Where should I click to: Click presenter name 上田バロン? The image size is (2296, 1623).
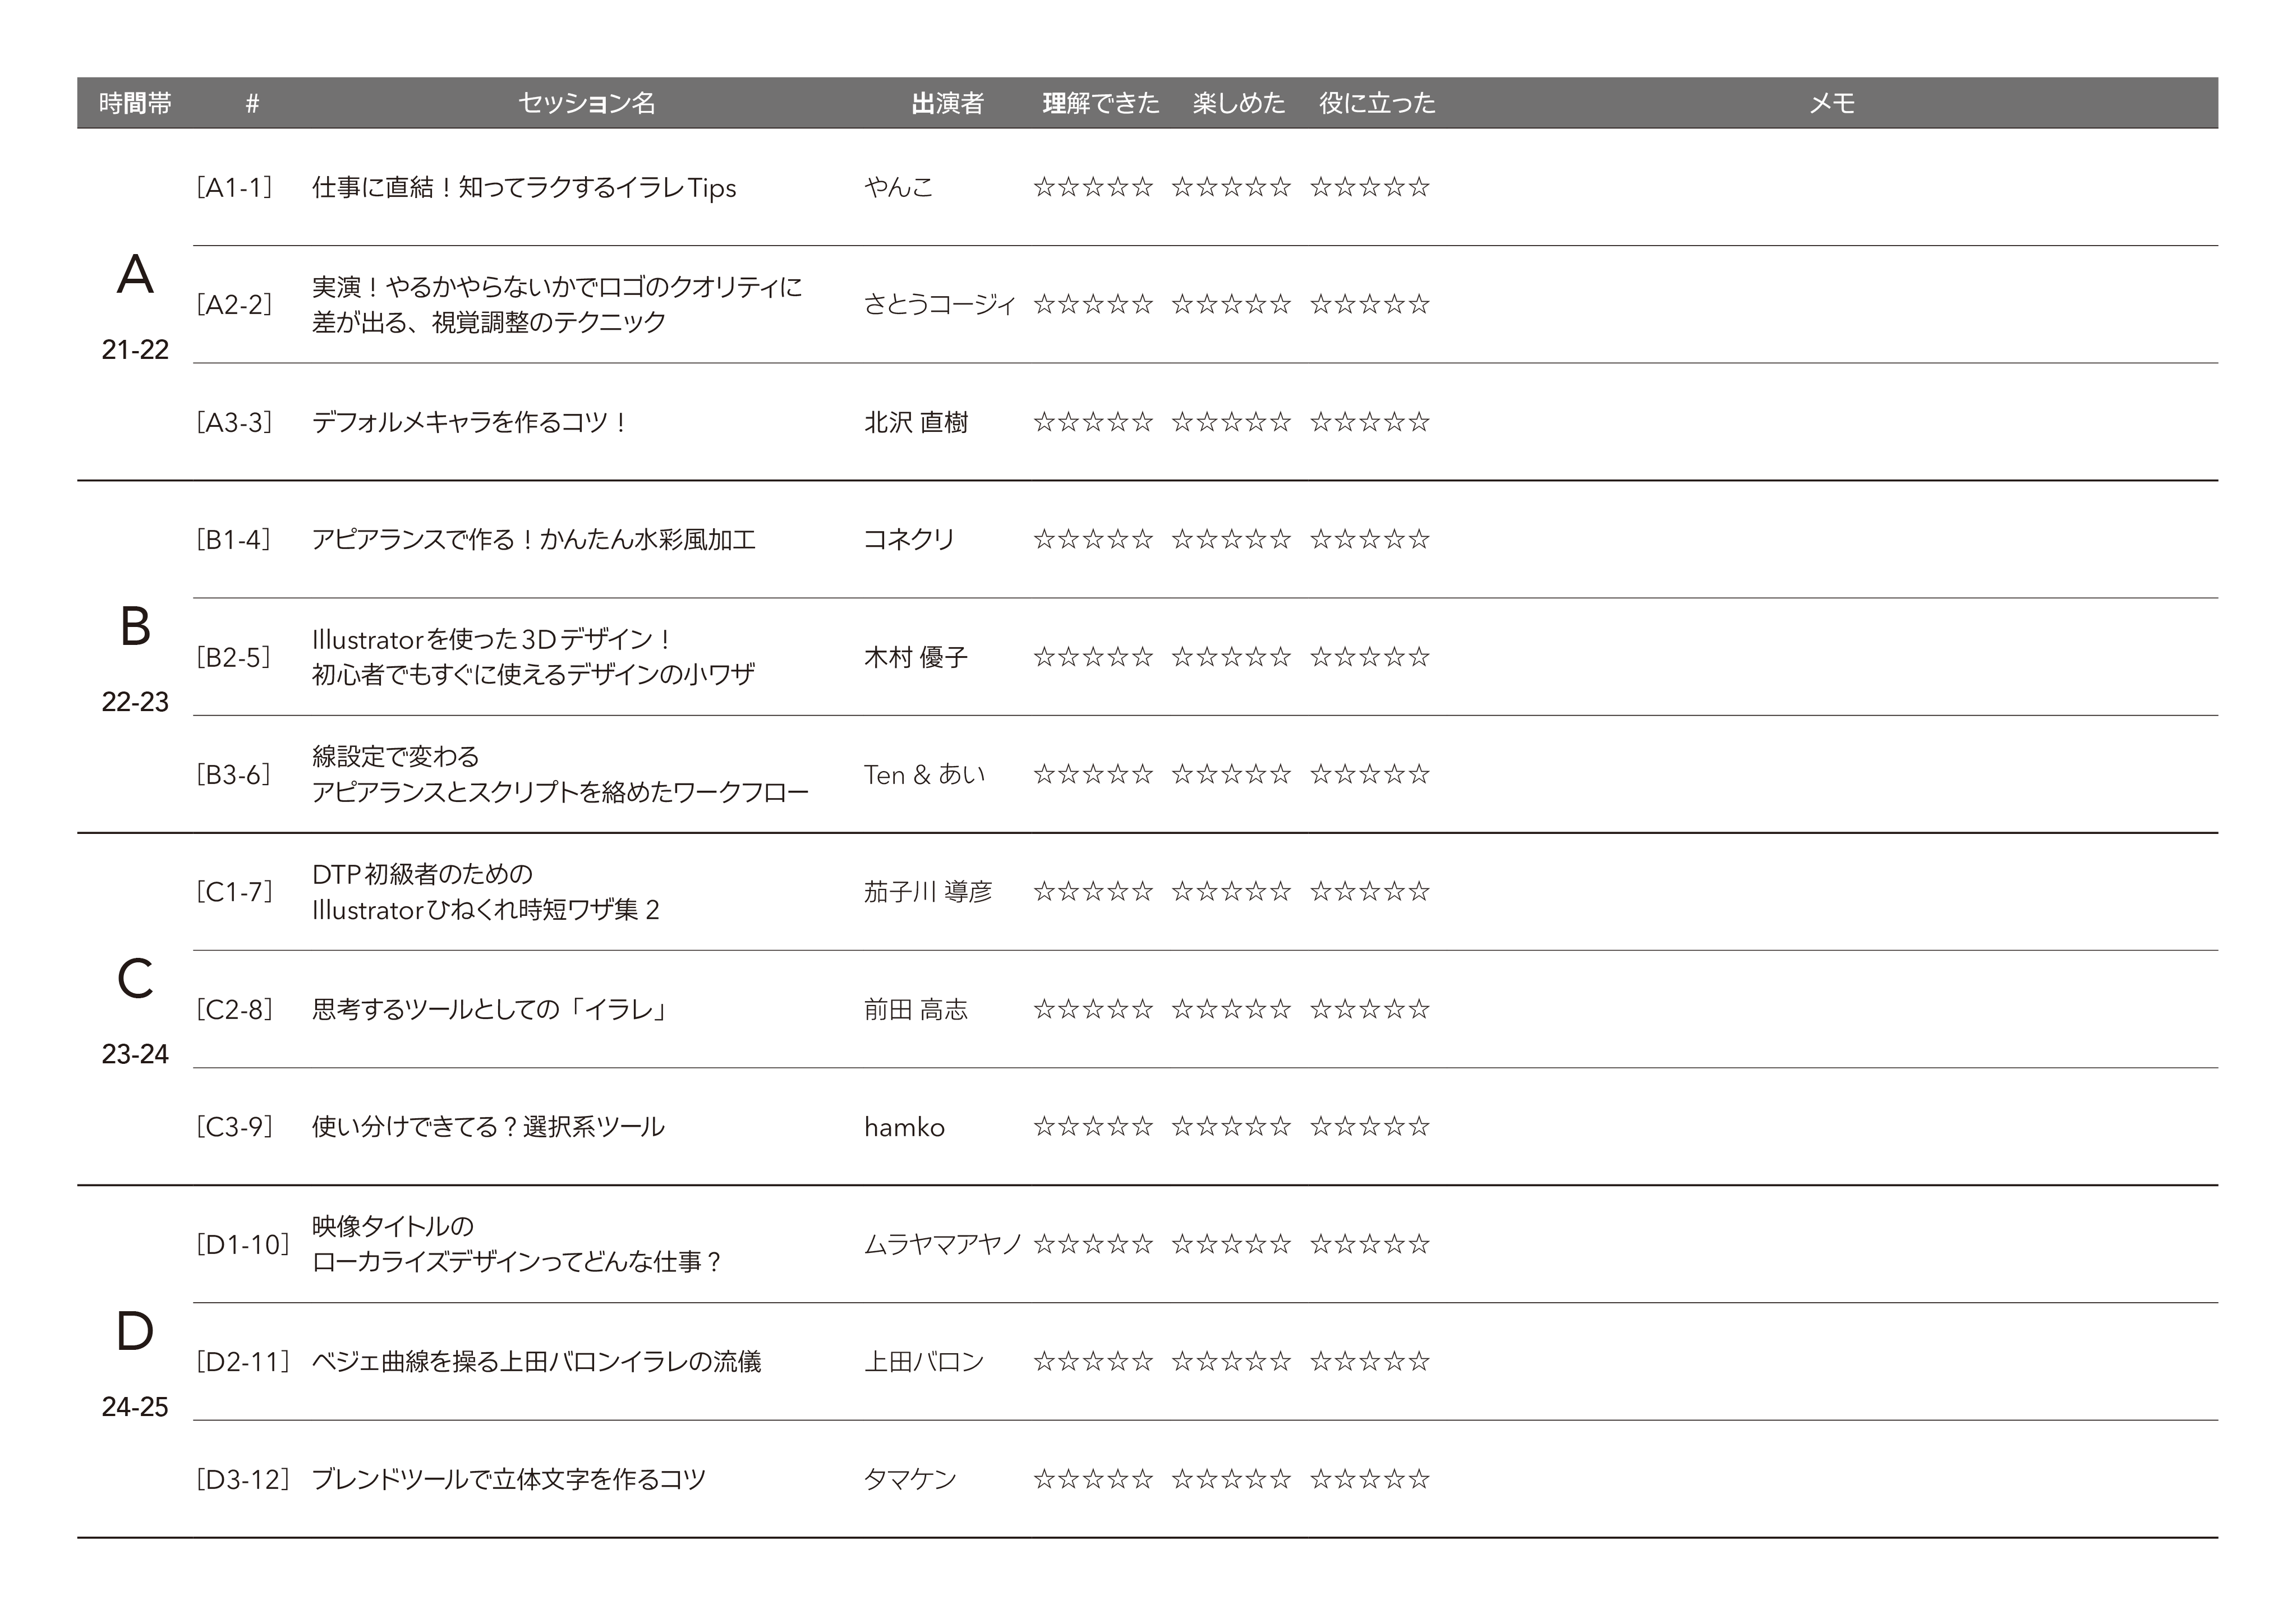click(924, 1361)
